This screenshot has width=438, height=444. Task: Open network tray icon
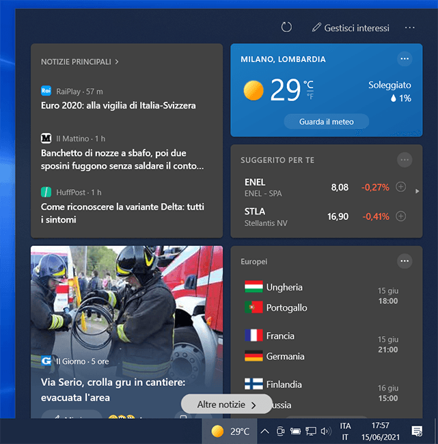pos(310,432)
